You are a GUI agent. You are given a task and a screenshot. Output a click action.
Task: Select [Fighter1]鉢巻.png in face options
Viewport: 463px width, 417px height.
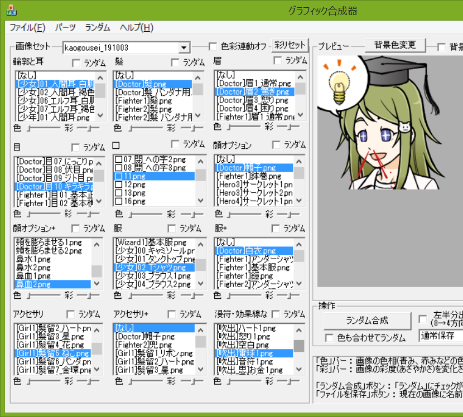(x=254, y=176)
